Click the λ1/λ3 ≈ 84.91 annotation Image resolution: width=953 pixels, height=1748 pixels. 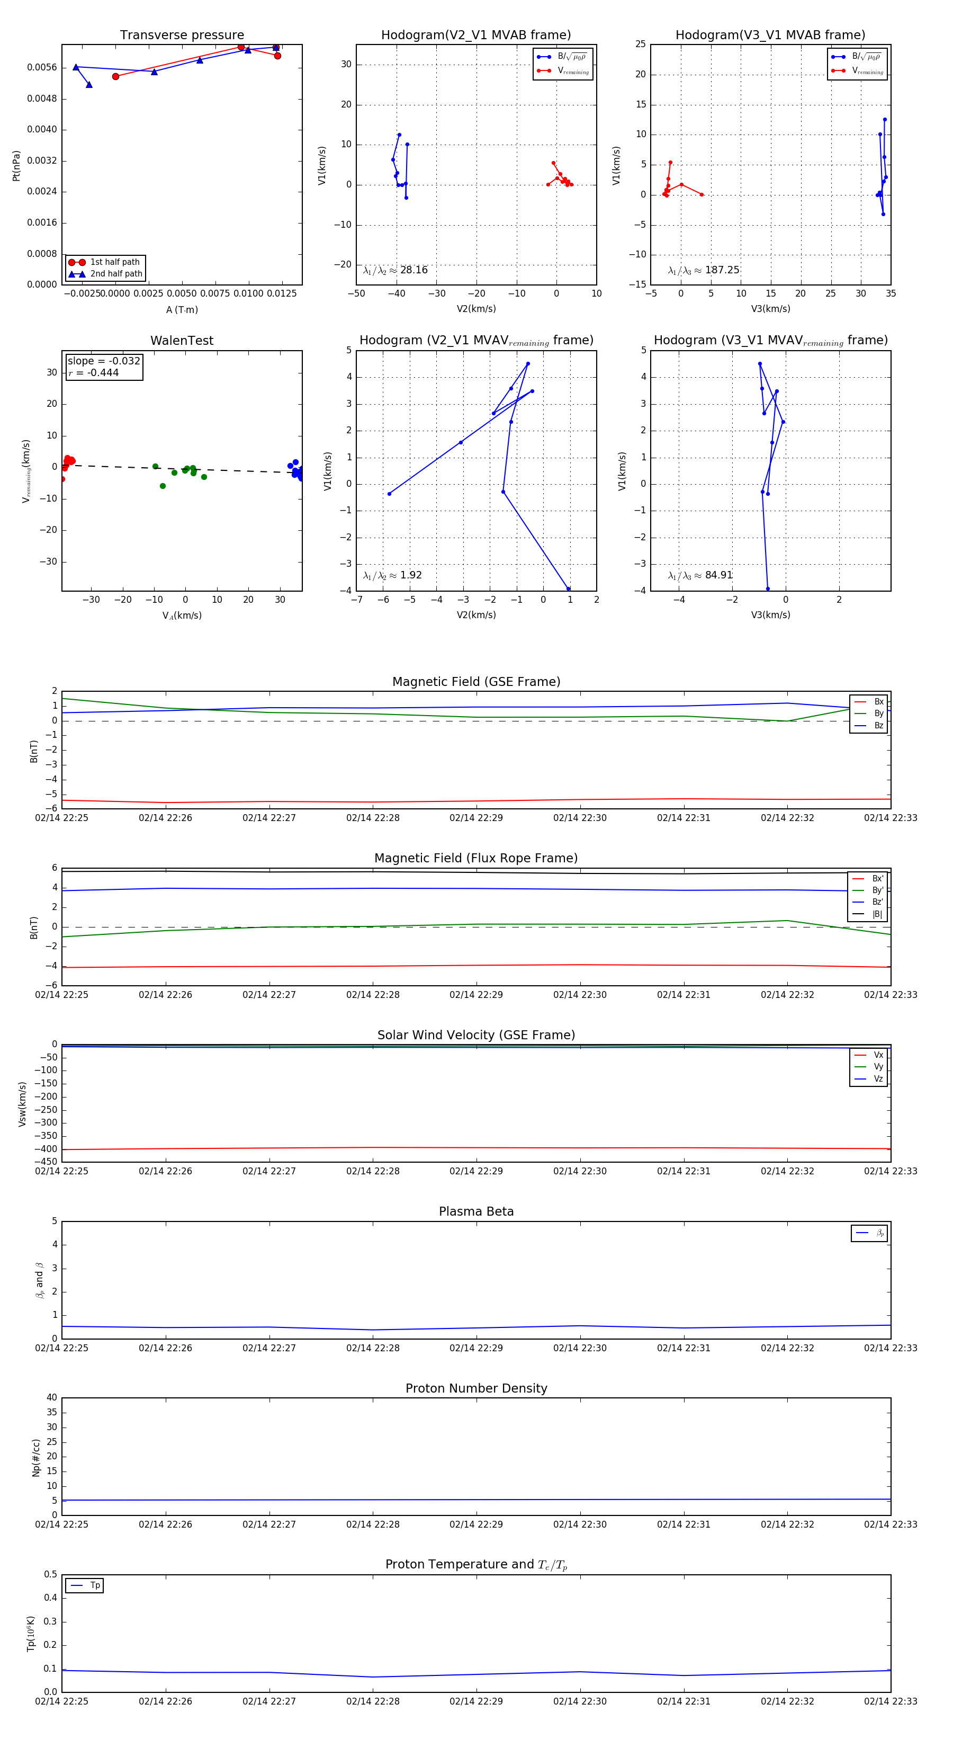click(x=700, y=575)
